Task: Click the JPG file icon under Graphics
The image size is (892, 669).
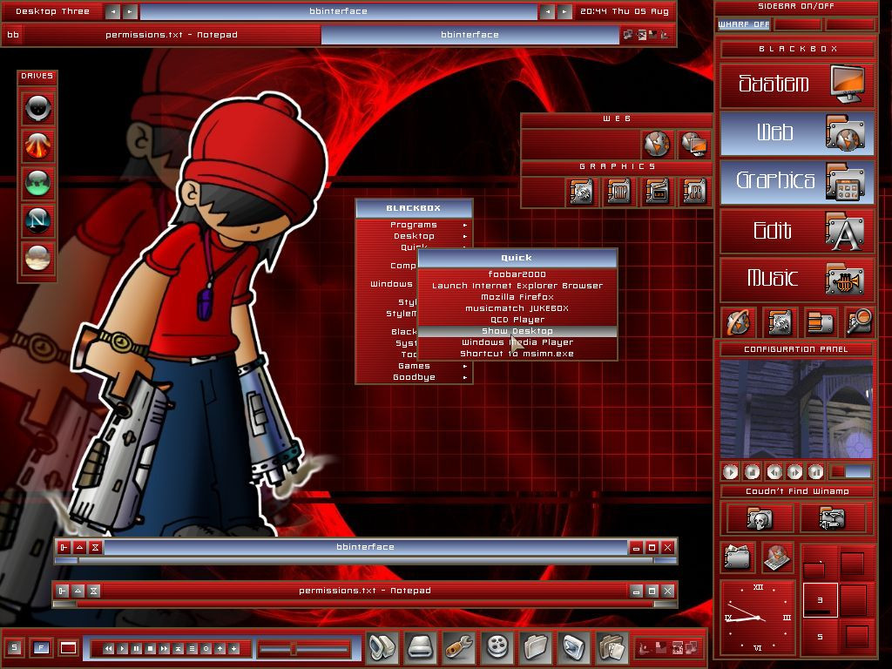Action: click(x=695, y=191)
